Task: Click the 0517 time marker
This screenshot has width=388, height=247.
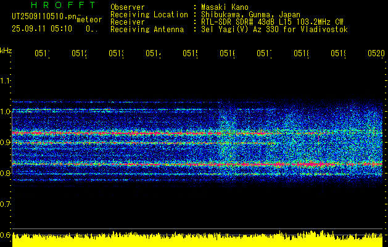Action: pyautogui.click(x=264, y=54)
